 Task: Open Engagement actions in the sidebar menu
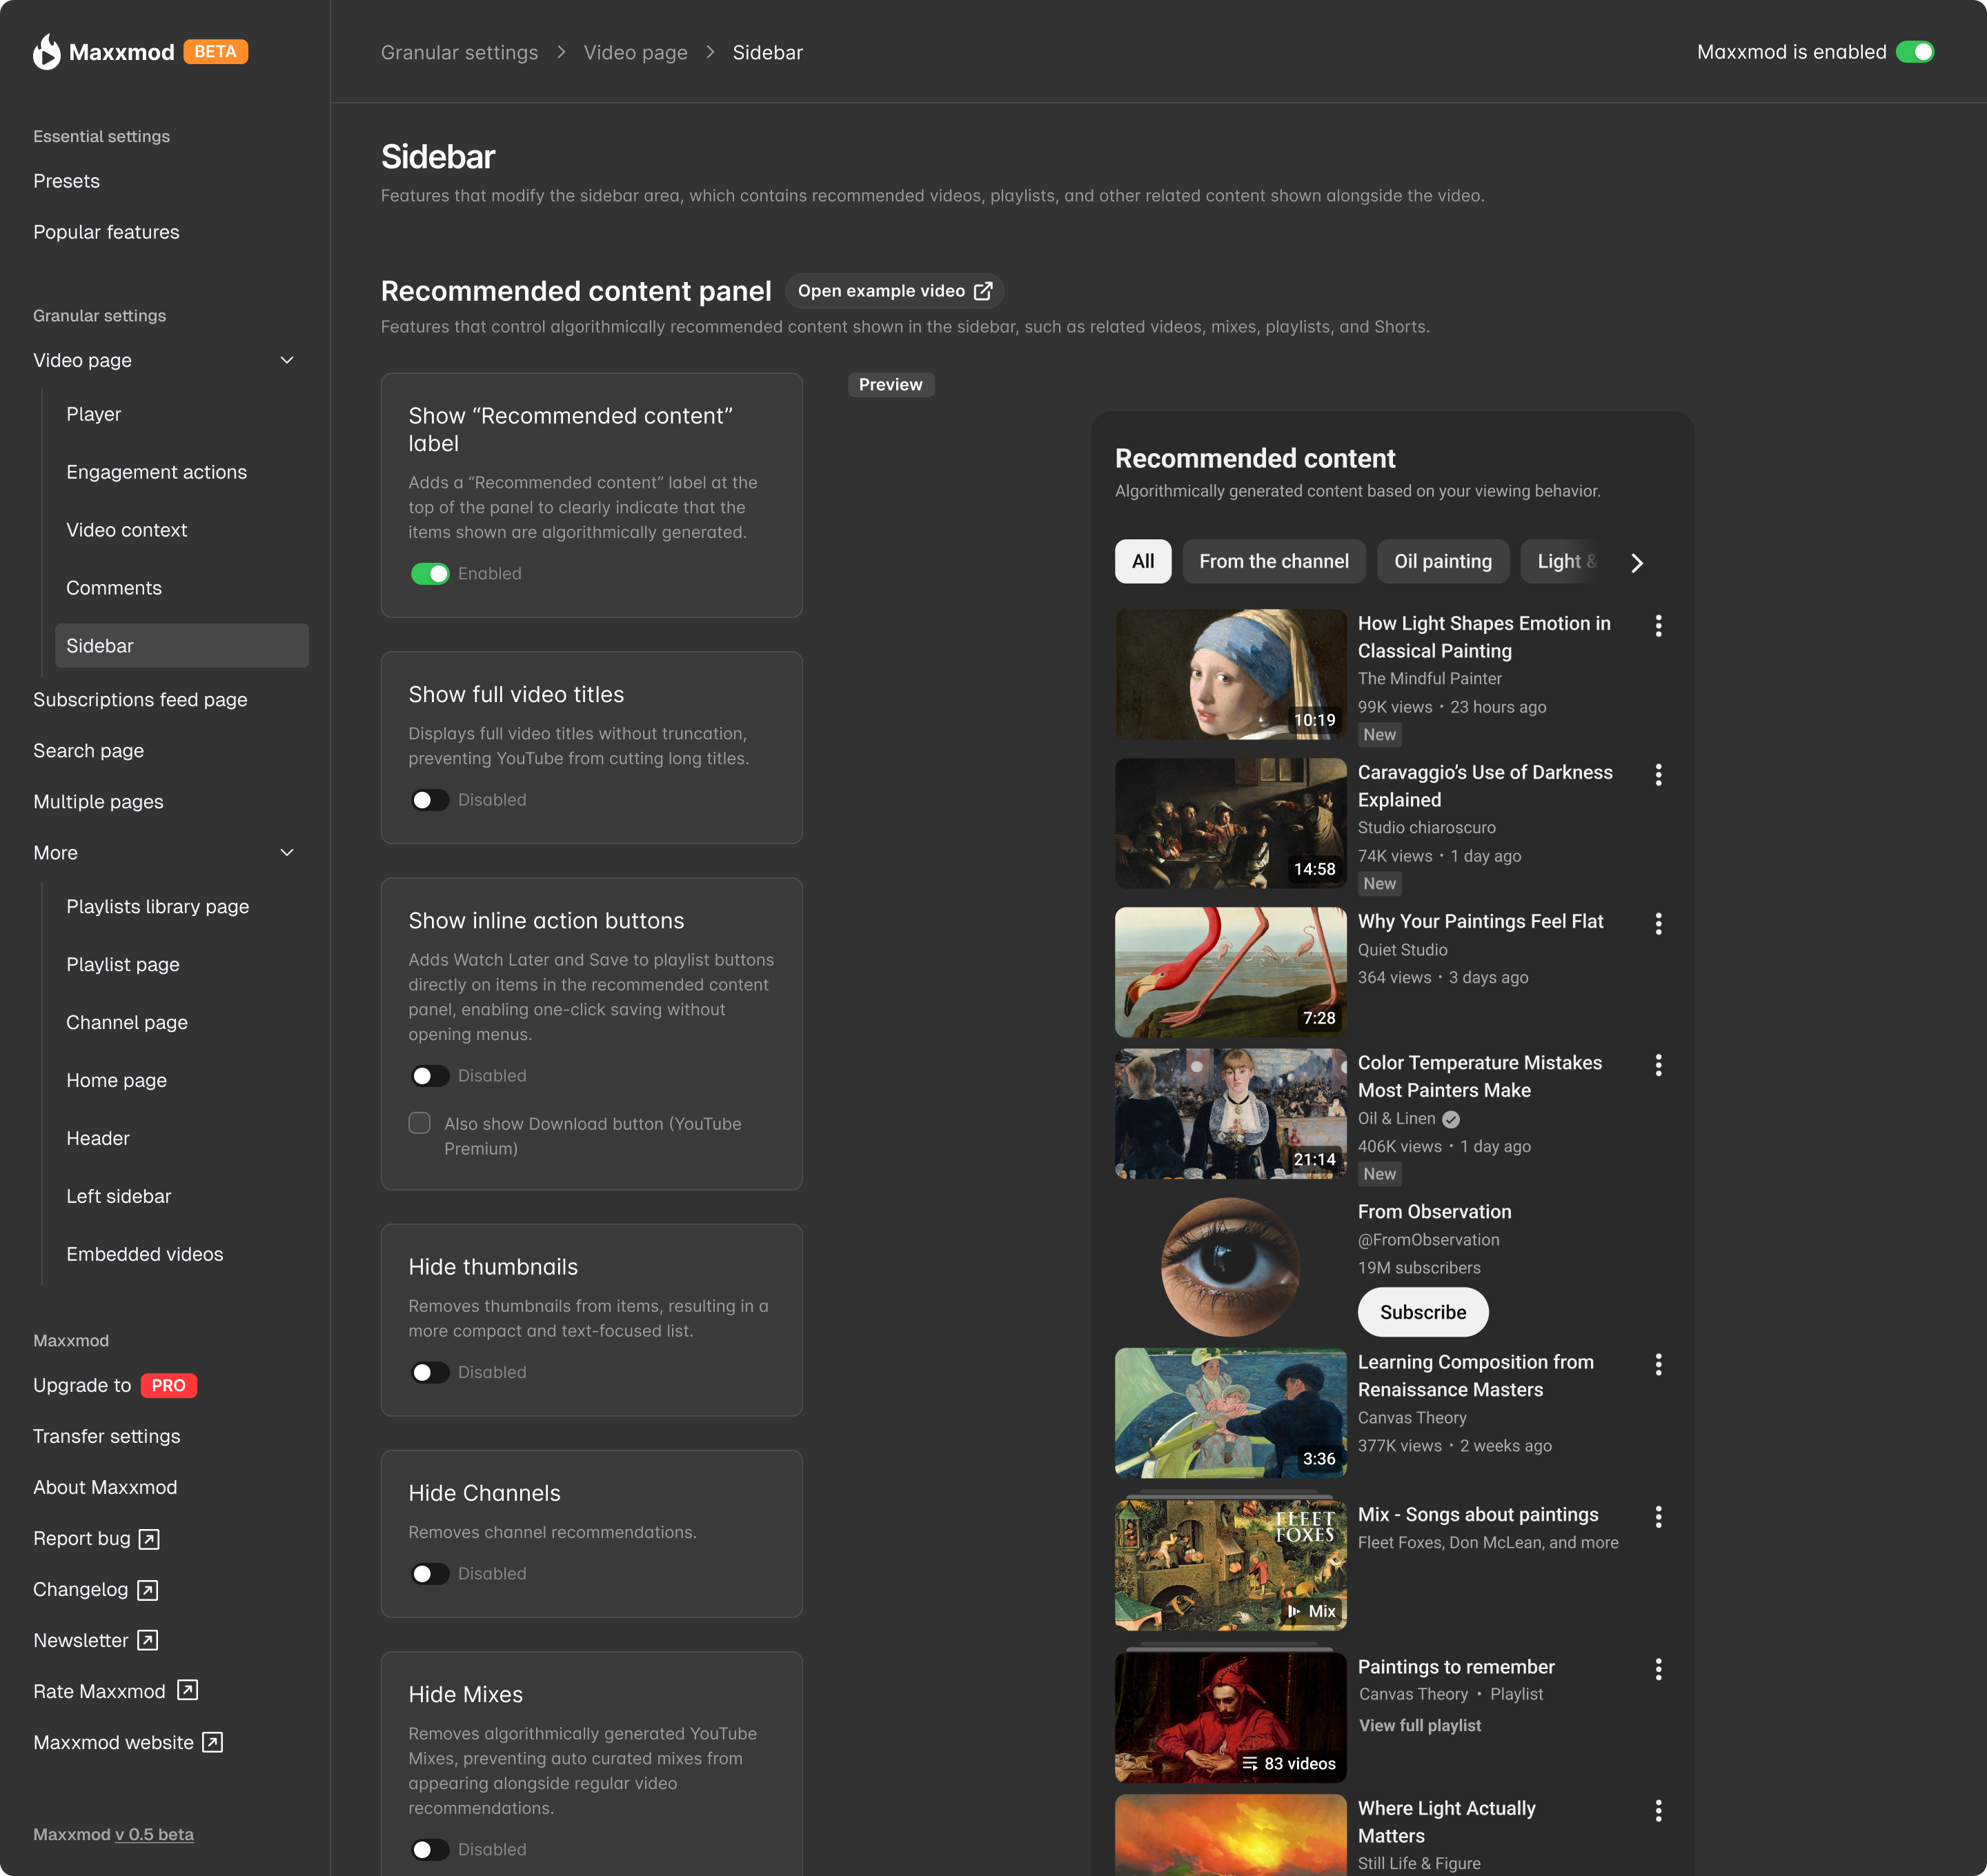(x=156, y=472)
